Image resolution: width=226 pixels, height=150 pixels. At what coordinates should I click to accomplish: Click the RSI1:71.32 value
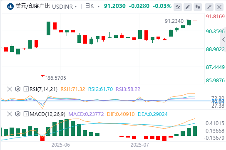click(73, 89)
